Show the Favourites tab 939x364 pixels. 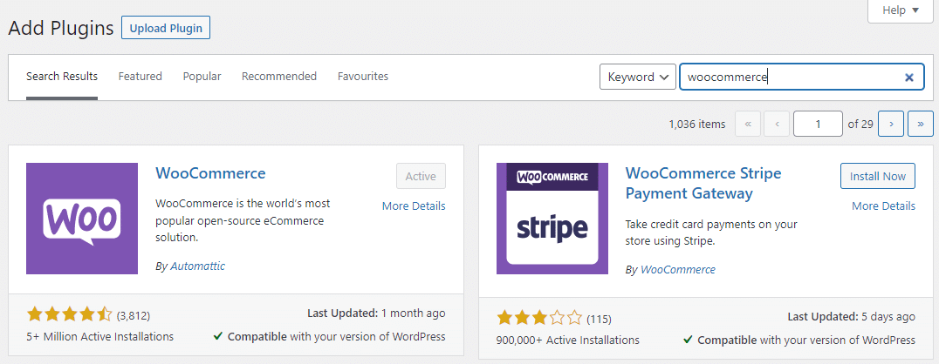click(x=363, y=77)
